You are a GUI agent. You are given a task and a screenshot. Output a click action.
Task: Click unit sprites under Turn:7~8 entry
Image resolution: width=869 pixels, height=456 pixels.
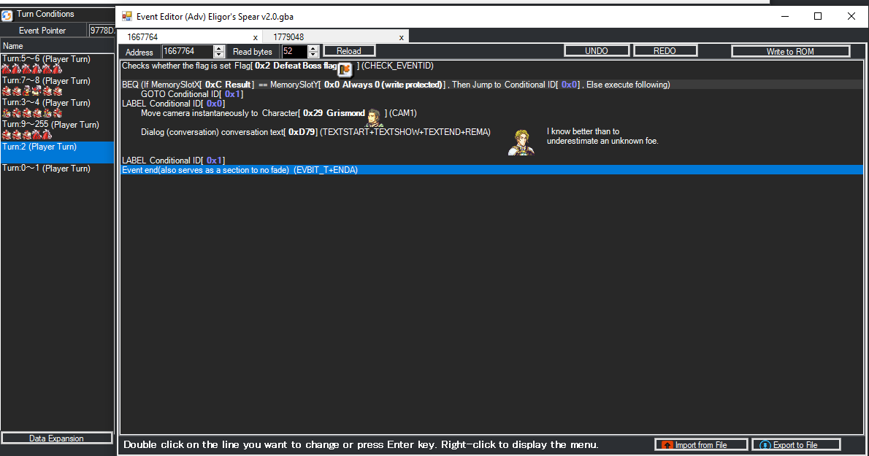[32, 92]
